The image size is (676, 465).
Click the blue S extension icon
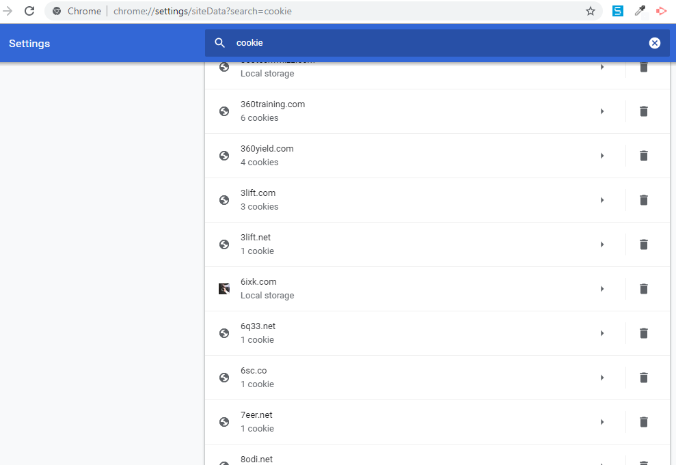click(x=618, y=11)
